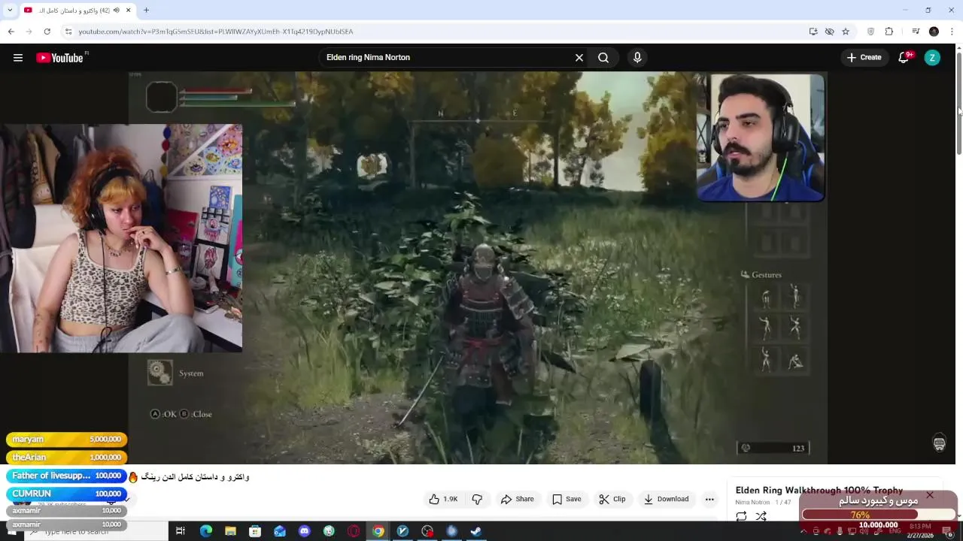Image resolution: width=963 pixels, height=541 pixels.
Task: Click the address bar URL
Action: pyautogui.click(x=216, y=32)
